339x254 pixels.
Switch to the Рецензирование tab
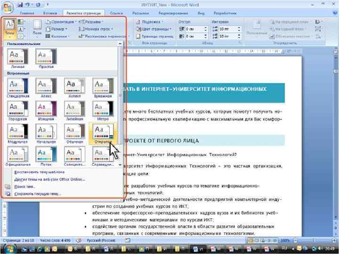point(173,13)
